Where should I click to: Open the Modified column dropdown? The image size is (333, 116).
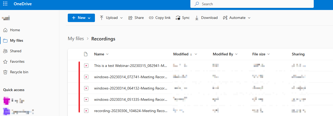[196, 54]
